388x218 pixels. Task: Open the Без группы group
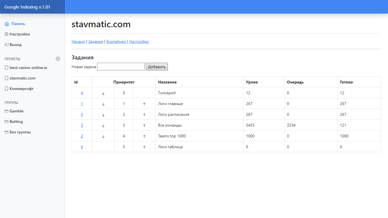20,132
